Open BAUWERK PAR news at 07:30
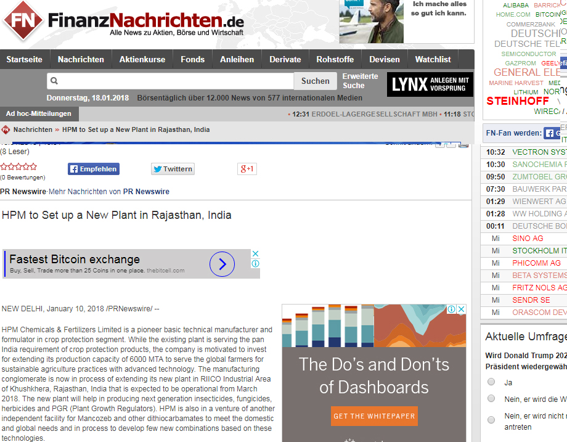 (539, 189)
